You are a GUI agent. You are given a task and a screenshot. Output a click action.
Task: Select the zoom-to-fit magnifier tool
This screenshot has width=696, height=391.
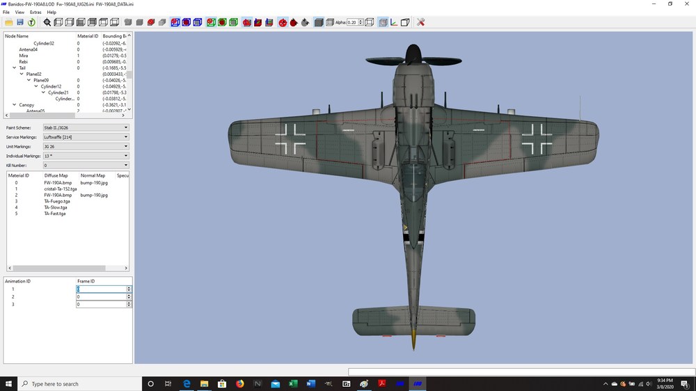point(47,22)
